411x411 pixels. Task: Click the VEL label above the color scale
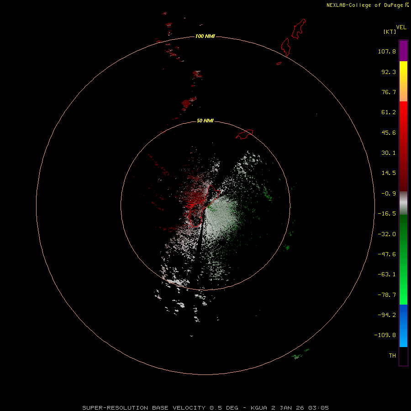point(401,27)
